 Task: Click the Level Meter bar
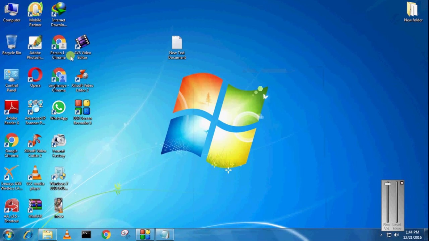[397, 203]
